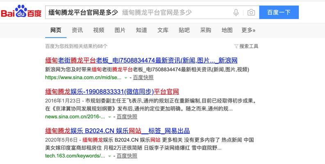325x164 pixels.
Task: Open 百度快照 for the tech.163.com result
Action: (127, 156)
